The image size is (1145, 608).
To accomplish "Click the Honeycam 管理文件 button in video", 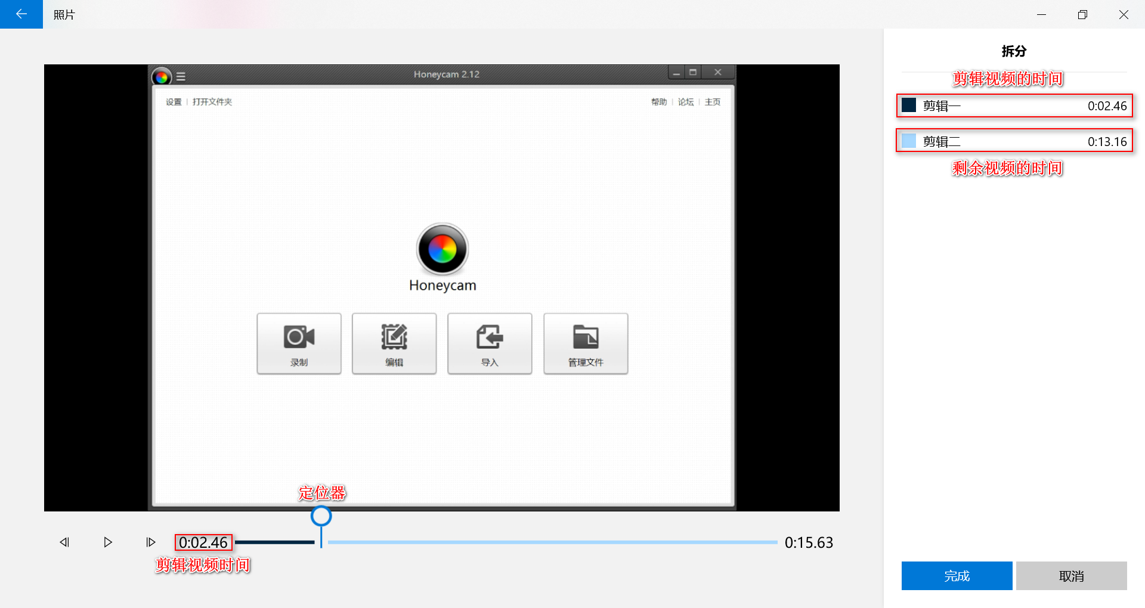I will [586, 344].
